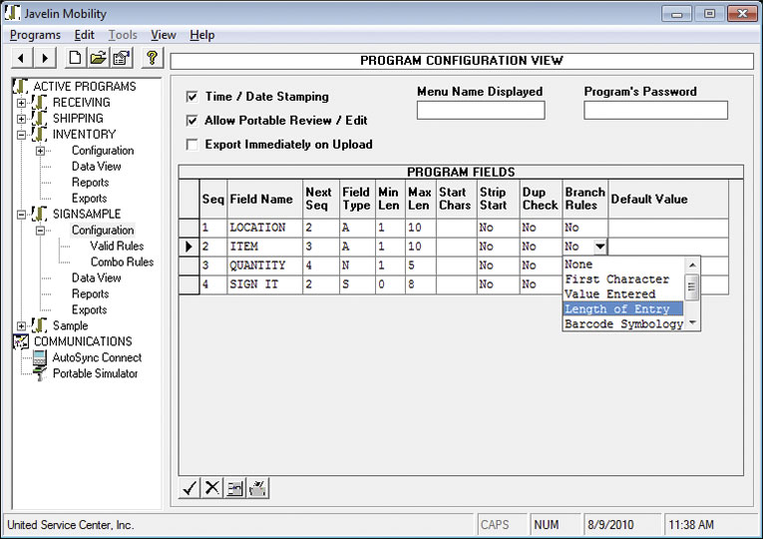Open the Tools menu
The height and width of the screenshot is (539, 763).
pyautogui.click(x=123, y=35)
